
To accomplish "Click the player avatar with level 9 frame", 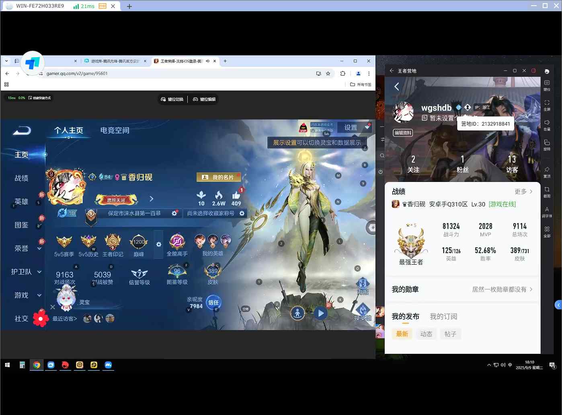I will click(x=67, y=186).
